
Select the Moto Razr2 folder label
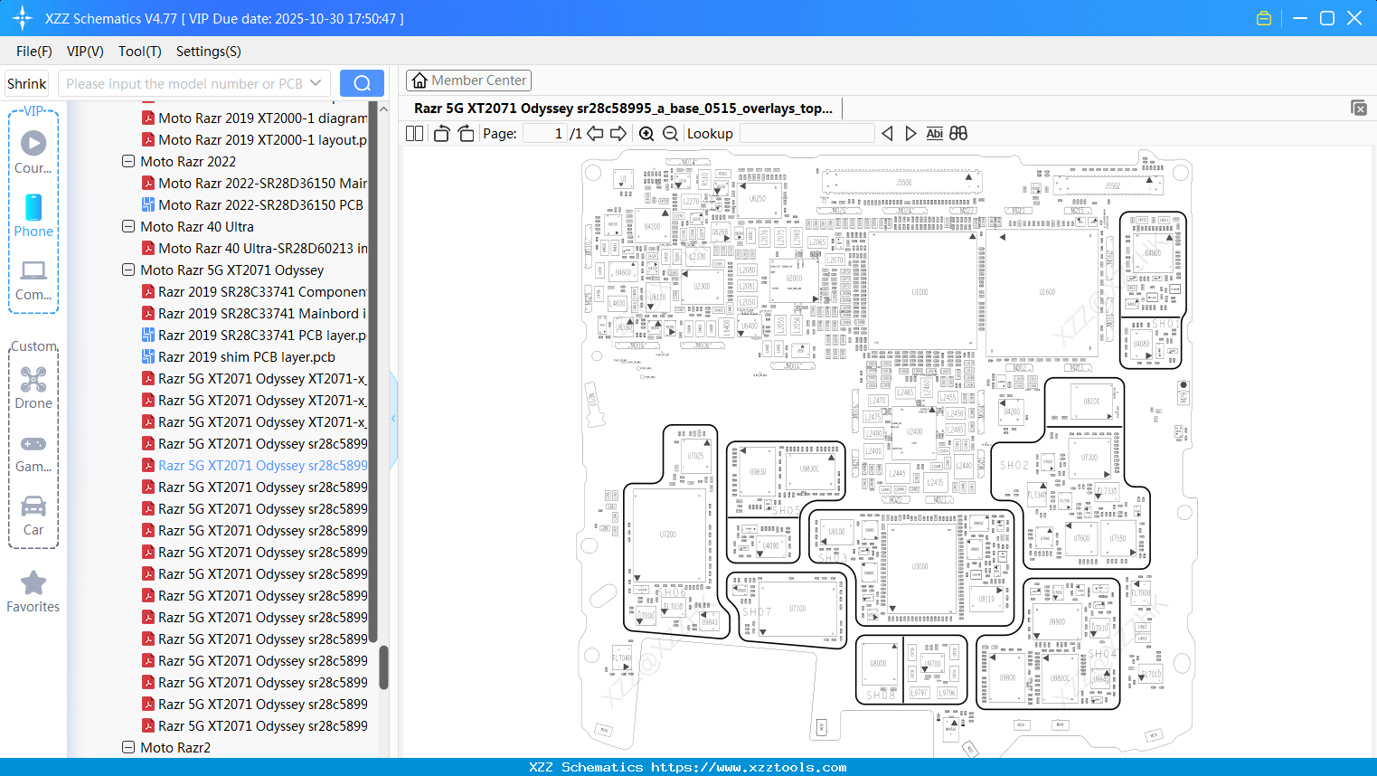175,748
